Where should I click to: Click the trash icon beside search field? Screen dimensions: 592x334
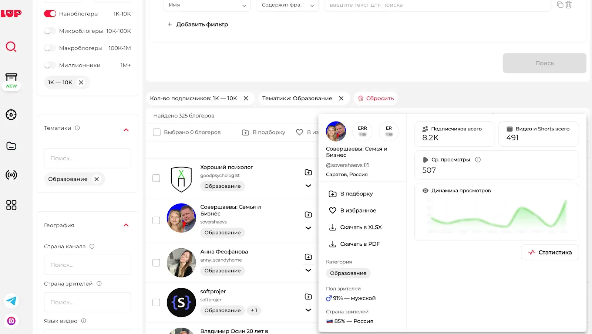coord(569,5)
